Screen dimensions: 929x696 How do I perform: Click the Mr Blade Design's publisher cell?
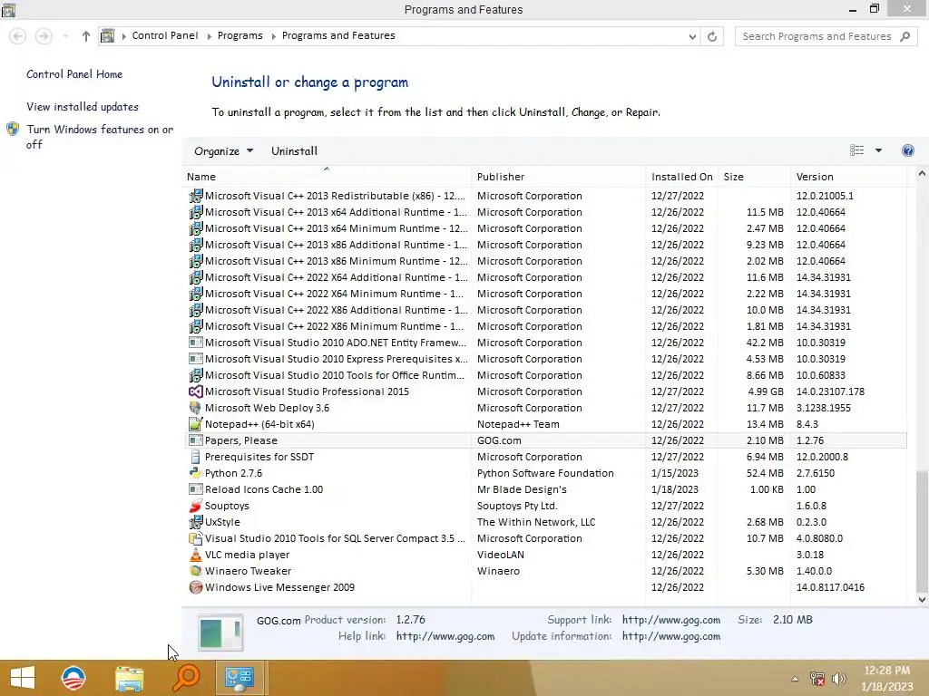[522, 489]
